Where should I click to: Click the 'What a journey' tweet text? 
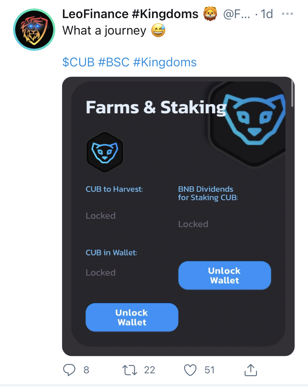[104, 30]
